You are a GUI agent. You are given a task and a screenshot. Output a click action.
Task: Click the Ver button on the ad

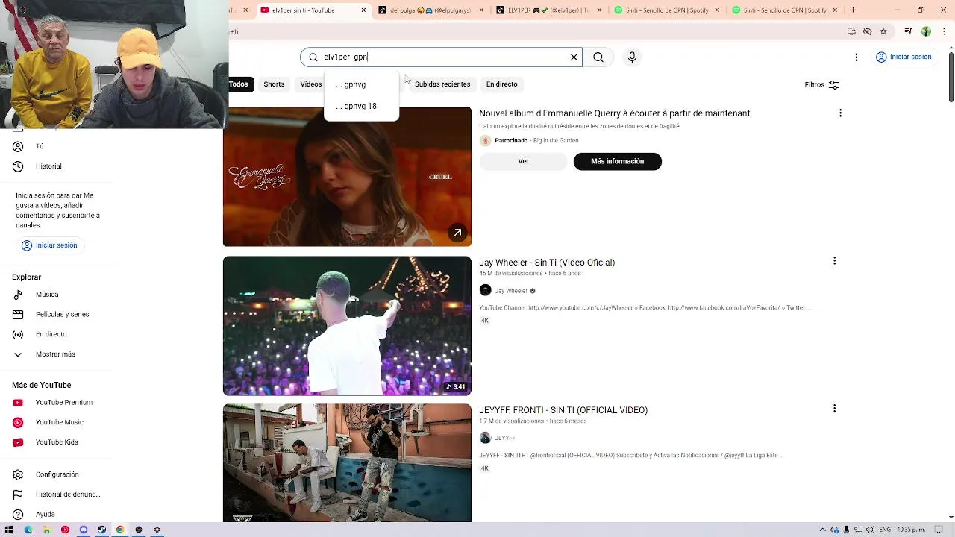click(x=523, y=161)
